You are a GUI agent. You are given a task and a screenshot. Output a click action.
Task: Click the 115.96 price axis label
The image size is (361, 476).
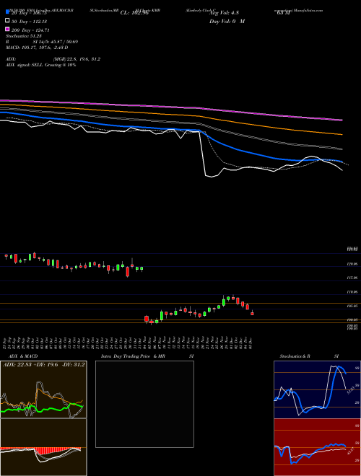(352, 278)
